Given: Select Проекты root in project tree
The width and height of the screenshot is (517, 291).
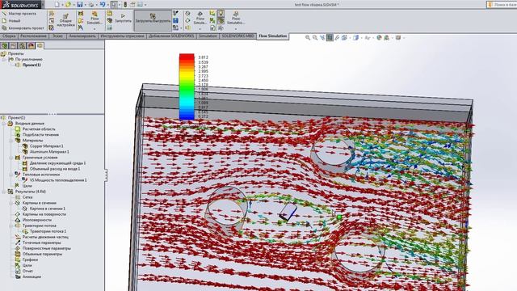Looking at the screenshot, I should pyautogui.click(x=16, y=53).
